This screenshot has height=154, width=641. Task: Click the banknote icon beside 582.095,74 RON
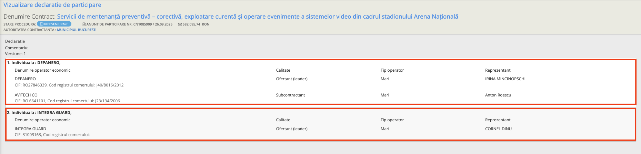point(180,24)
